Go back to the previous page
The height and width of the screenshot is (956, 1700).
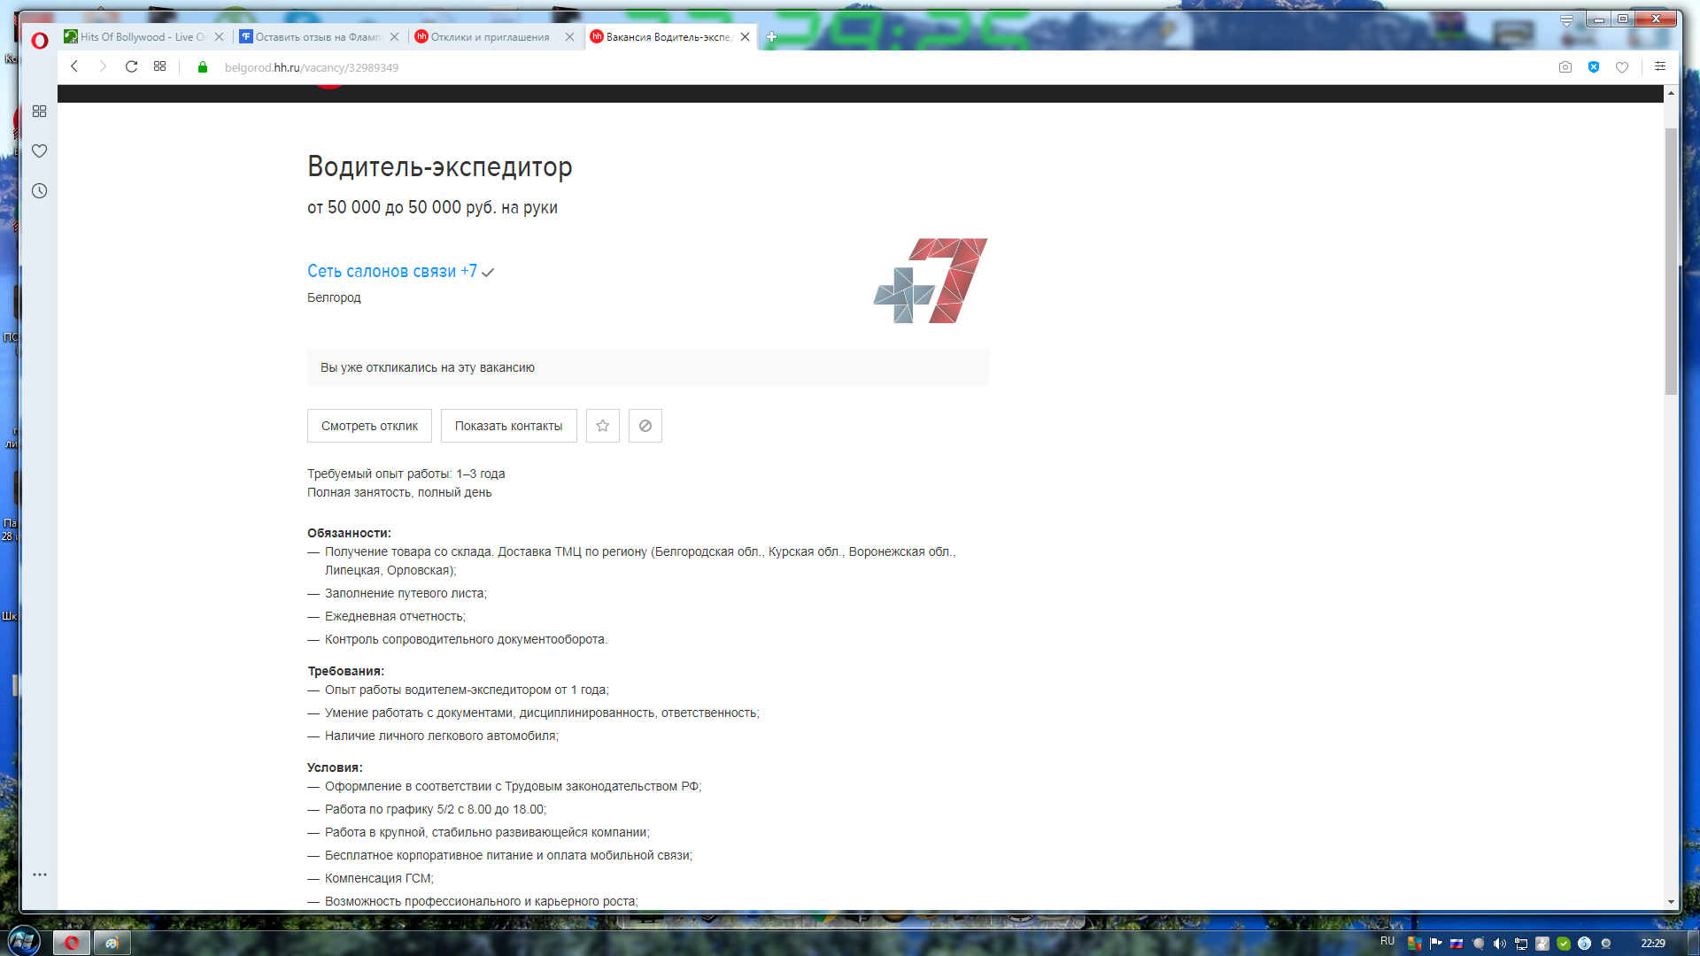point(74,66)
